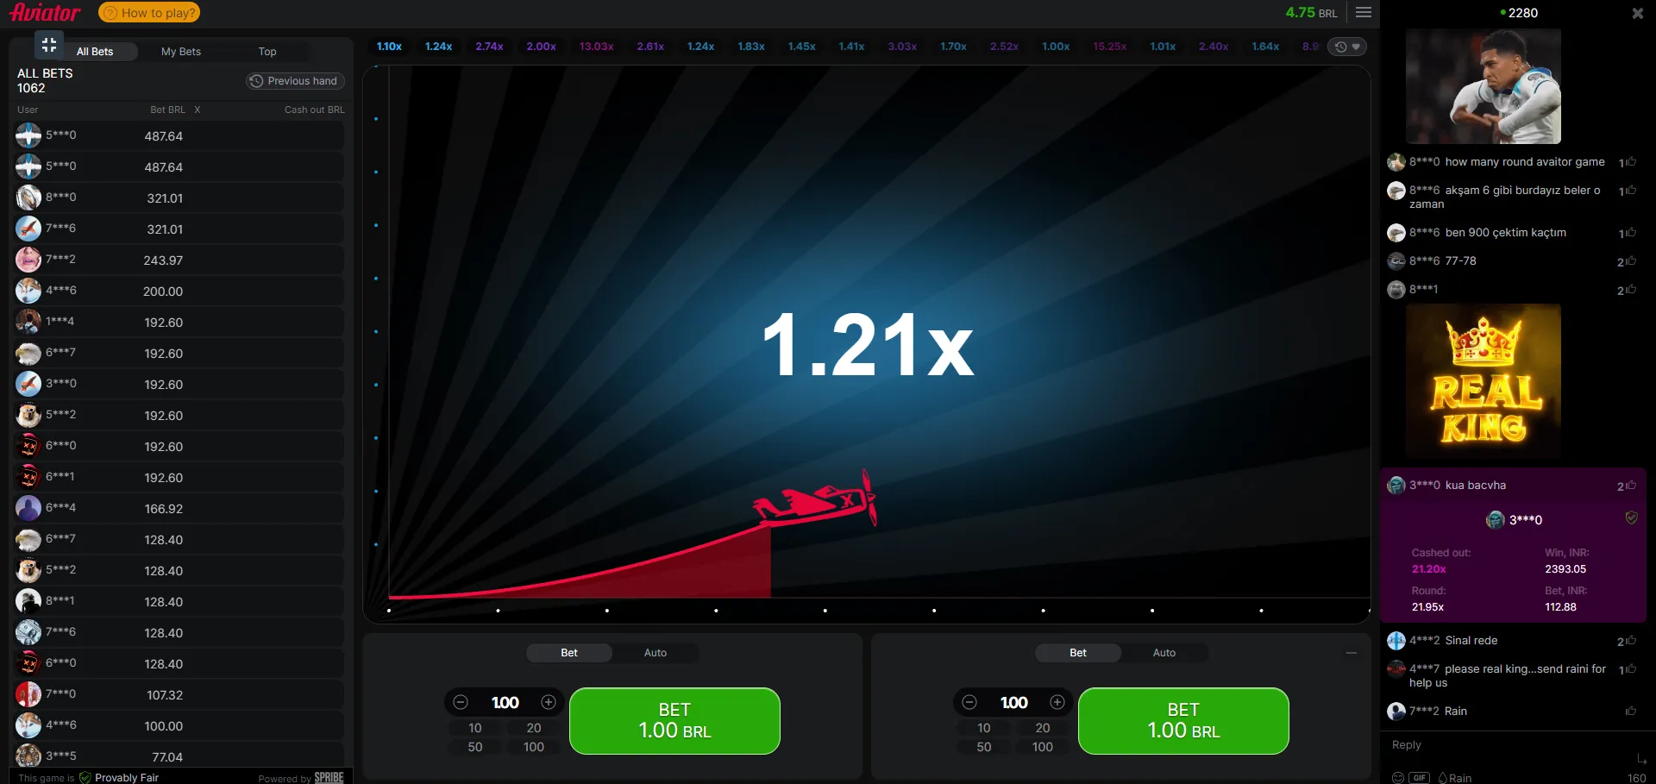Like the 'akşam 6 gibi' message
Viewport: 1656px width, 784px height.
1631,190
